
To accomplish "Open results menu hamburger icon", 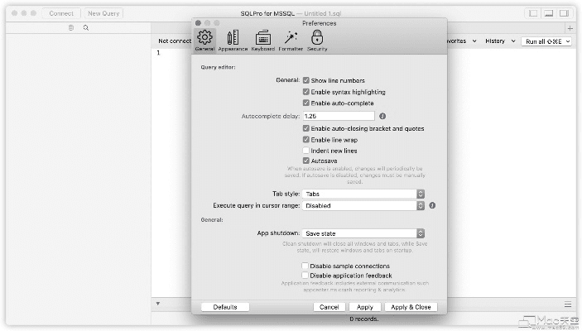I will (568, 305).
